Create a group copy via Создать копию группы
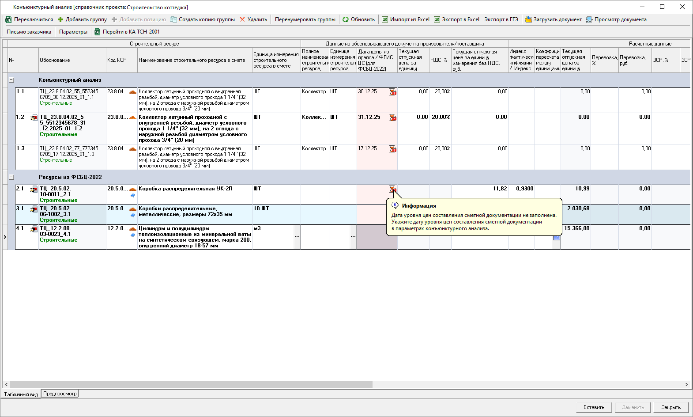 (x=203, y=19)
